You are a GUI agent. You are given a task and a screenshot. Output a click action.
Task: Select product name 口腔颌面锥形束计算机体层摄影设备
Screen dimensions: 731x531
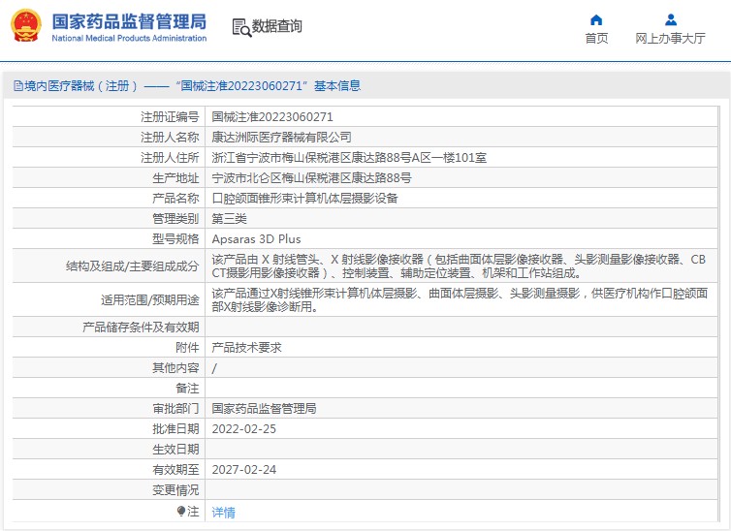tap(304, 199)
